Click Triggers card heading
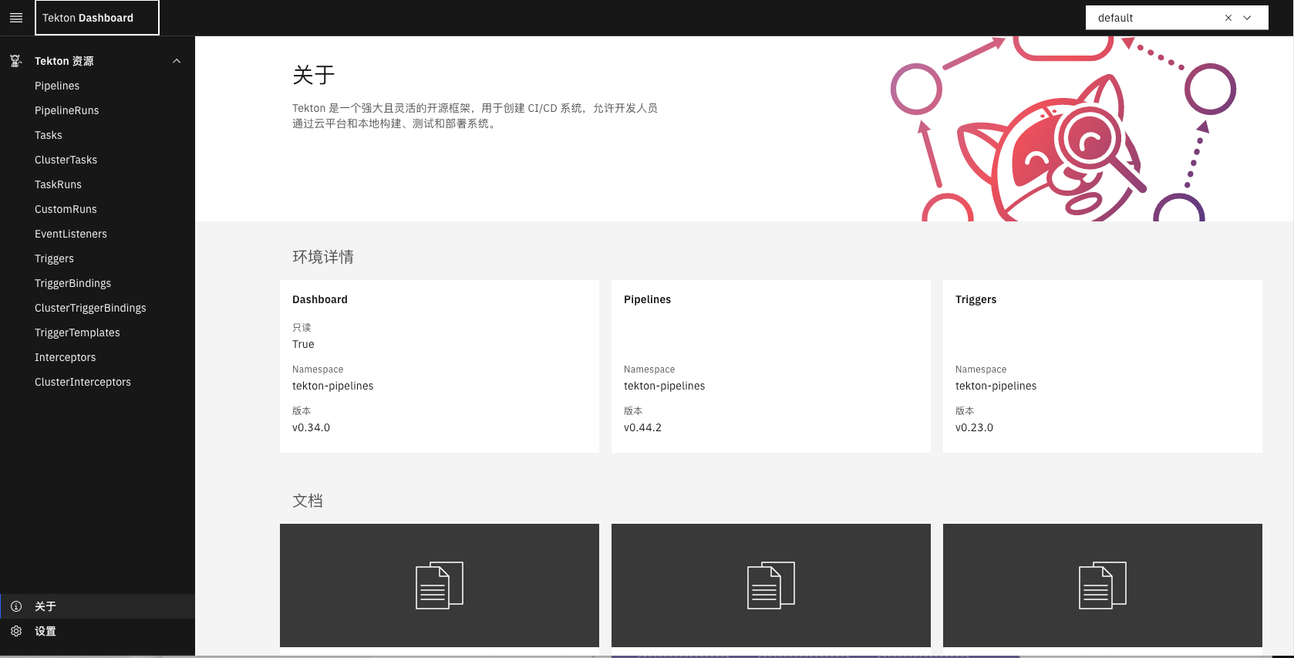 [976, 299]
